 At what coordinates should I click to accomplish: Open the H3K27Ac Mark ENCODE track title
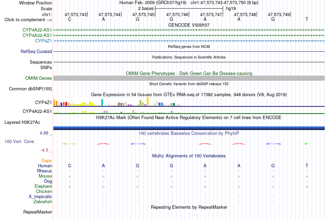189,118
